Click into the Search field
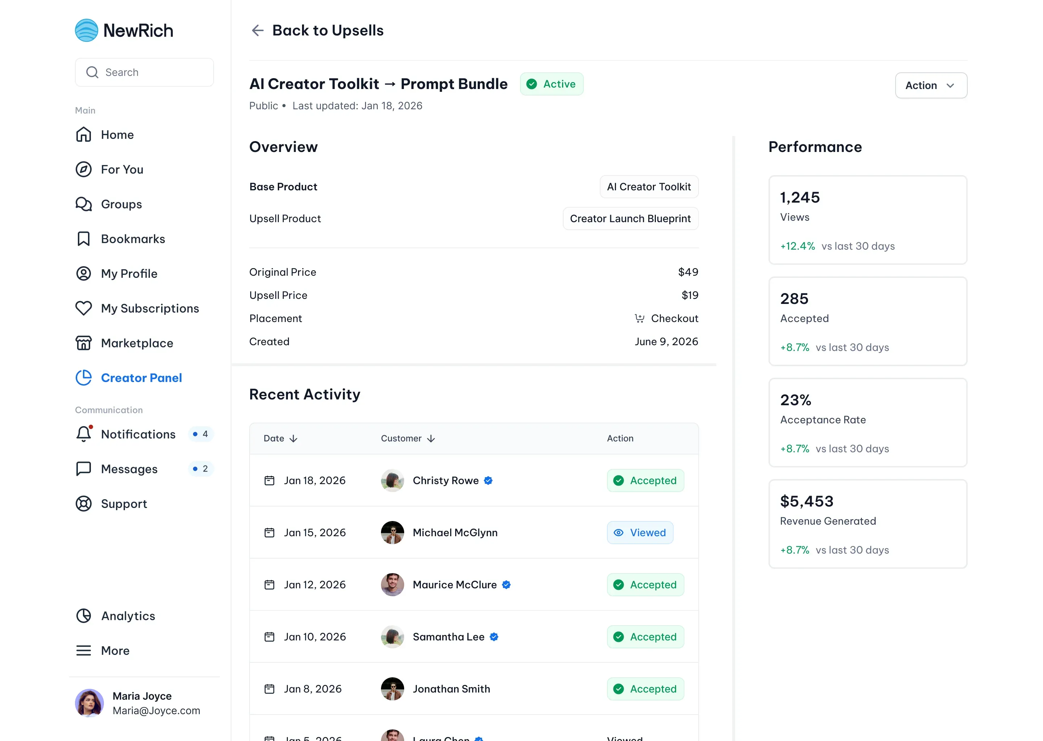Image resolution: width=1043 pixels, height=741 pixels. [144, 72]
